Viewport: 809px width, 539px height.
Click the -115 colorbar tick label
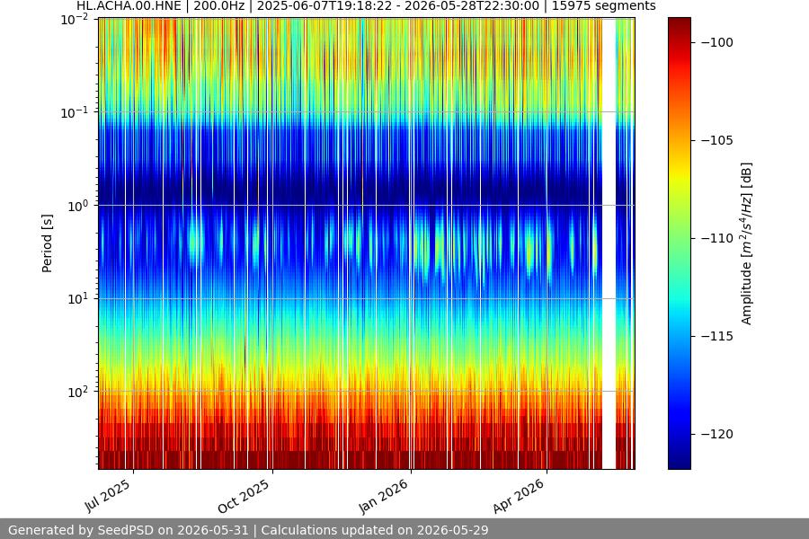[717, 336]
